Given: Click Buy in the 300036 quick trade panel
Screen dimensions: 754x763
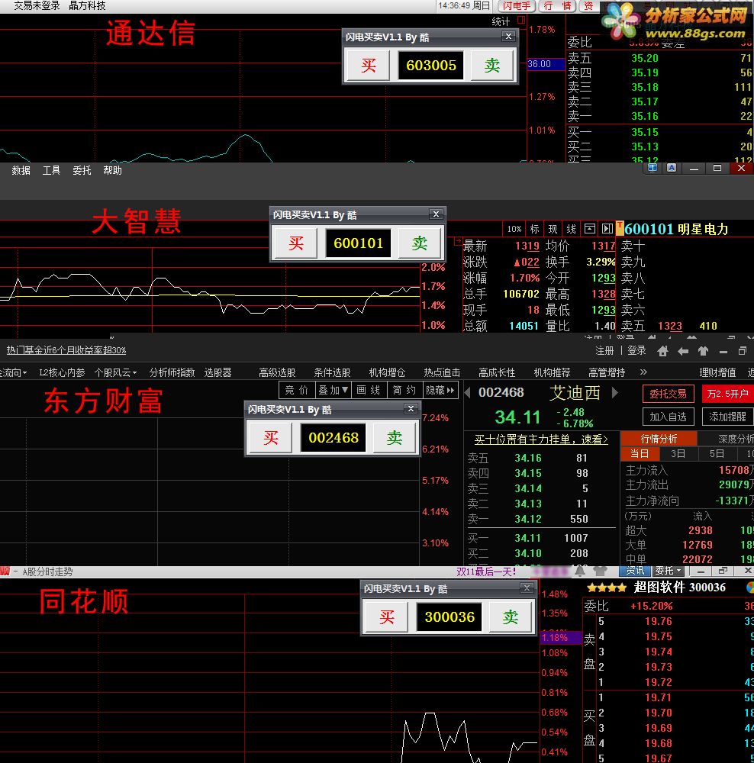Looking at the screenshot, I should pyautogui.click(x=386, y=617).
